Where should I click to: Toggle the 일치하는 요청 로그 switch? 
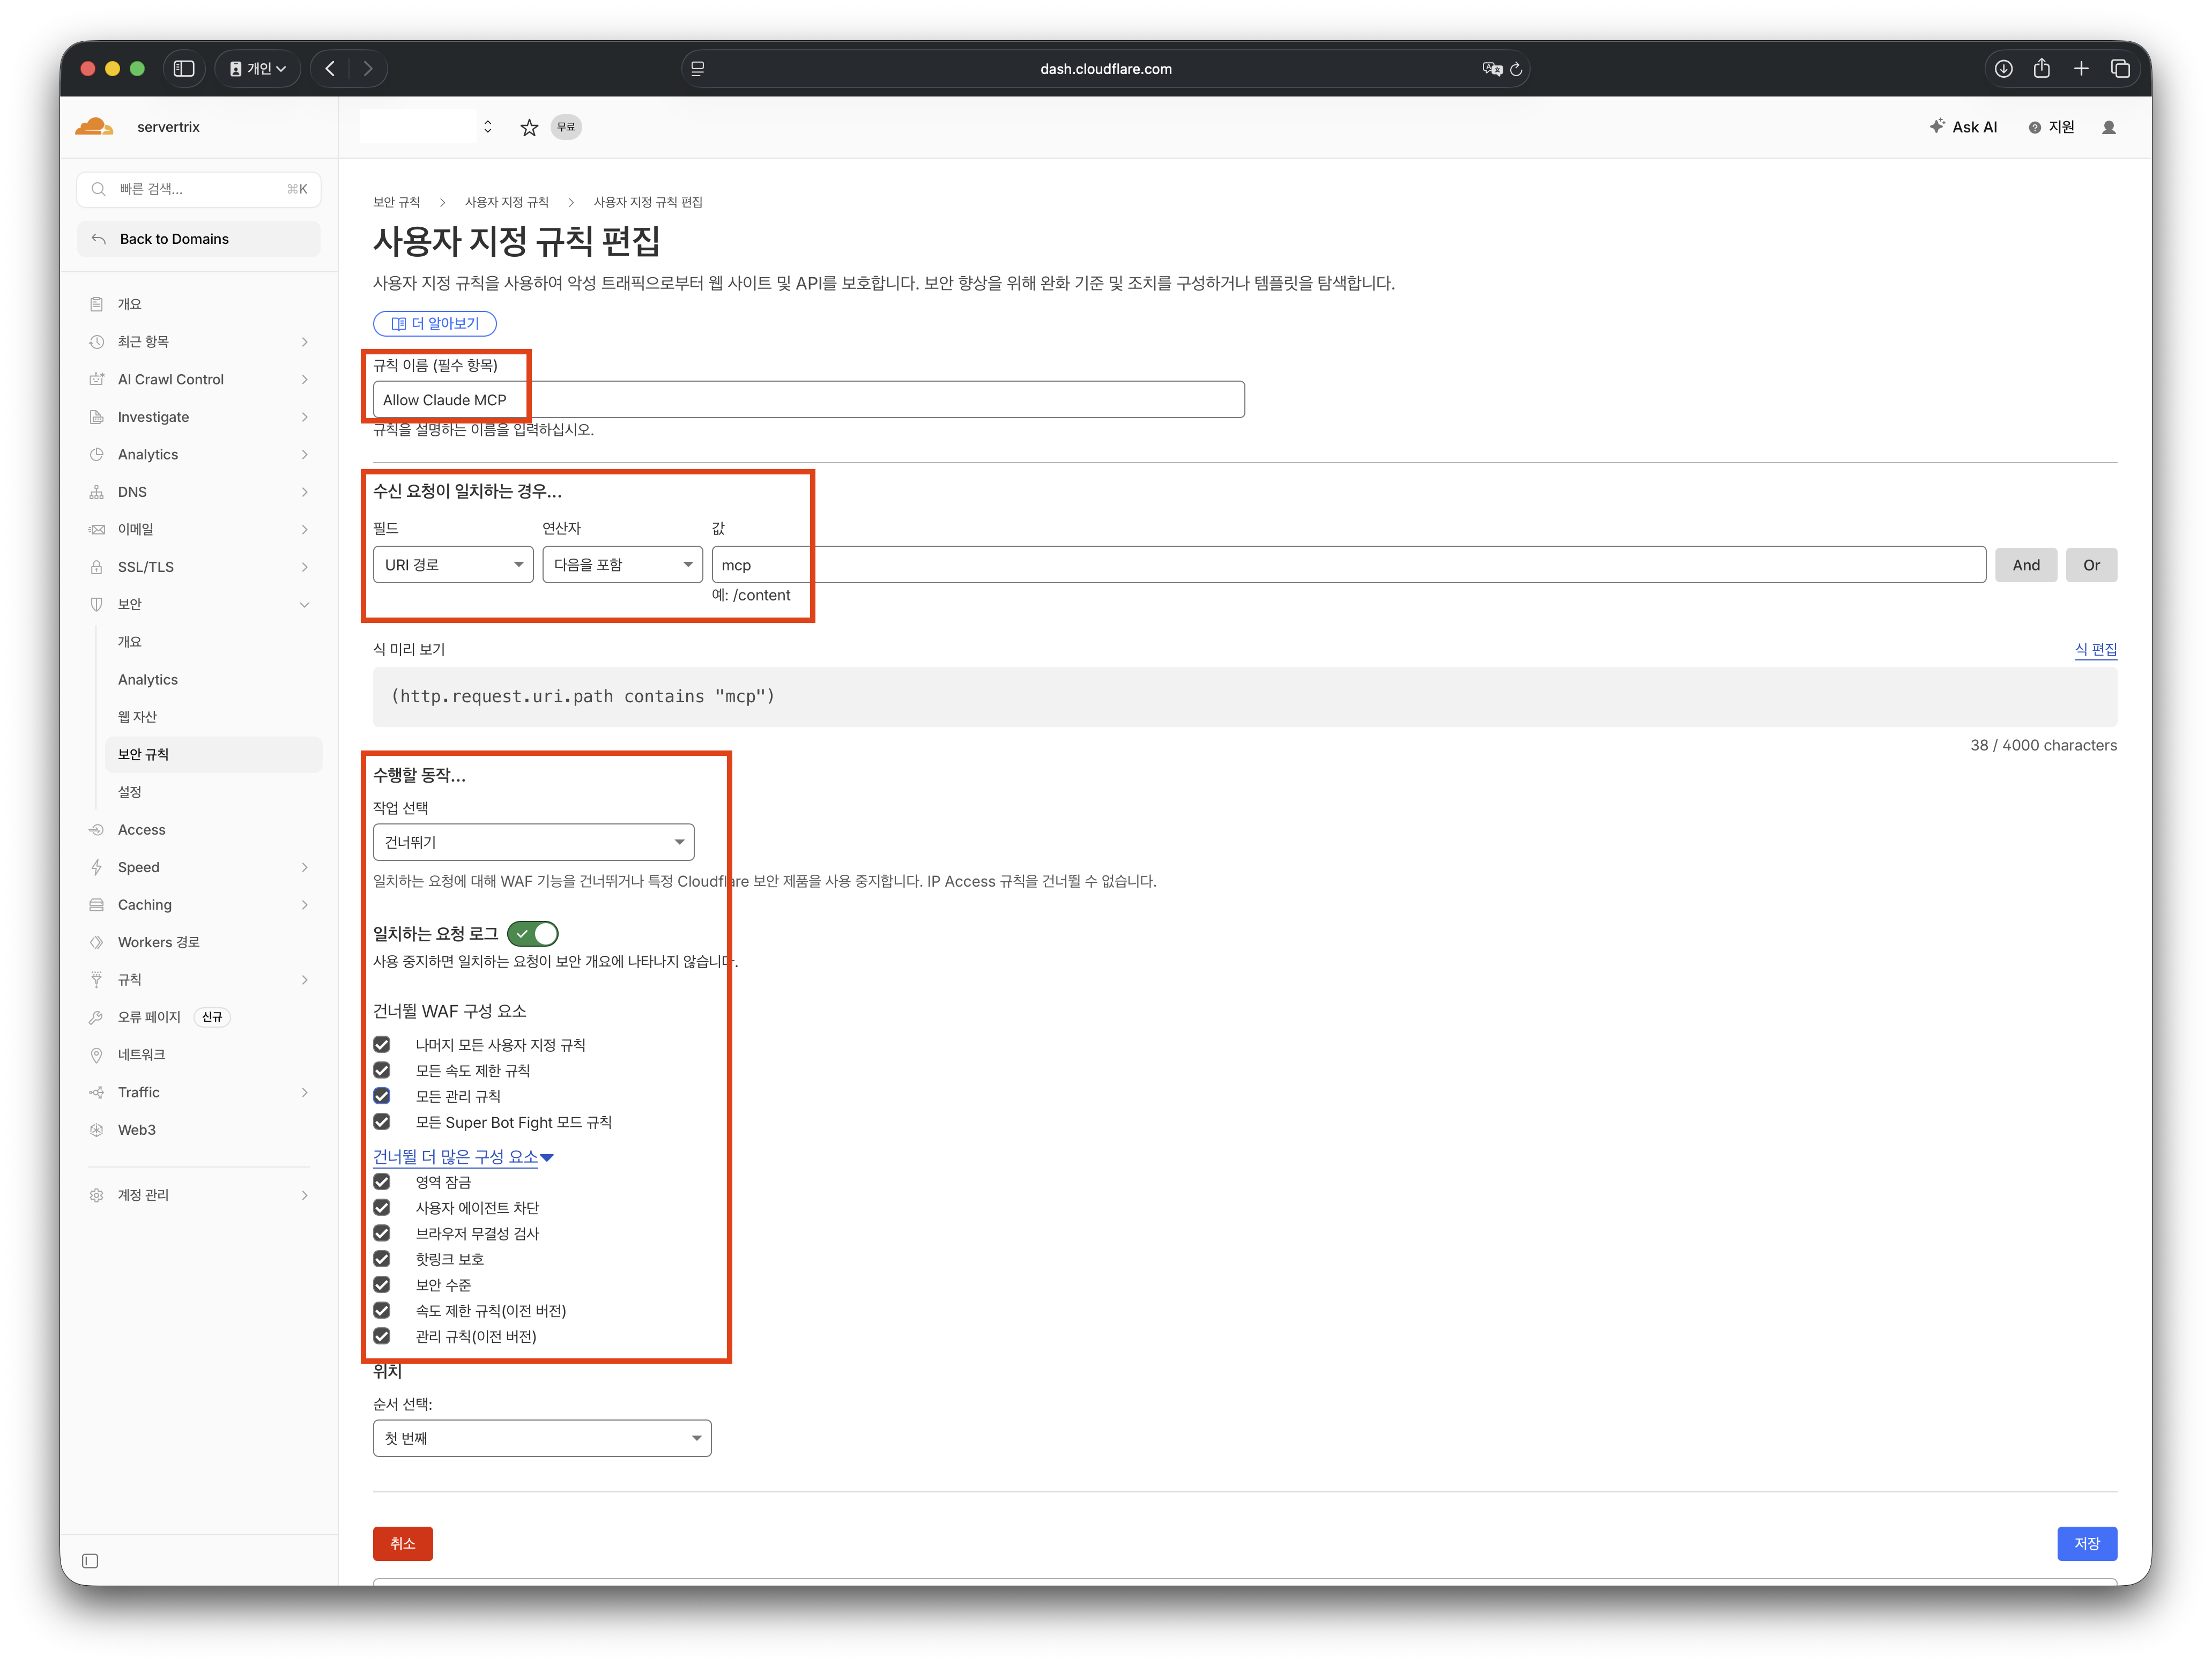tap(532, 933)
